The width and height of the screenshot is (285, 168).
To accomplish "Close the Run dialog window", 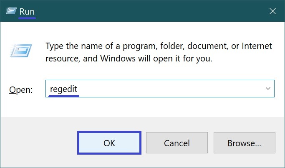I will [272, 12].
